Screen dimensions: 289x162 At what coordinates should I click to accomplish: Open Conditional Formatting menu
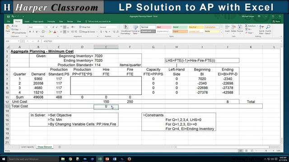(126, 30)
